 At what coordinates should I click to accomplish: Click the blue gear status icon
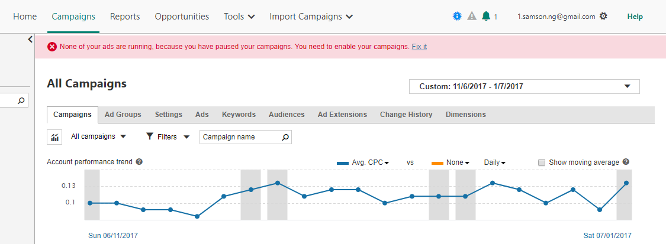tap(457, 17)
